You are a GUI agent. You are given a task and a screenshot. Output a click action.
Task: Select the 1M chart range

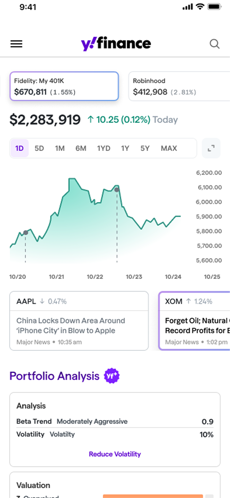click(60, 148)
